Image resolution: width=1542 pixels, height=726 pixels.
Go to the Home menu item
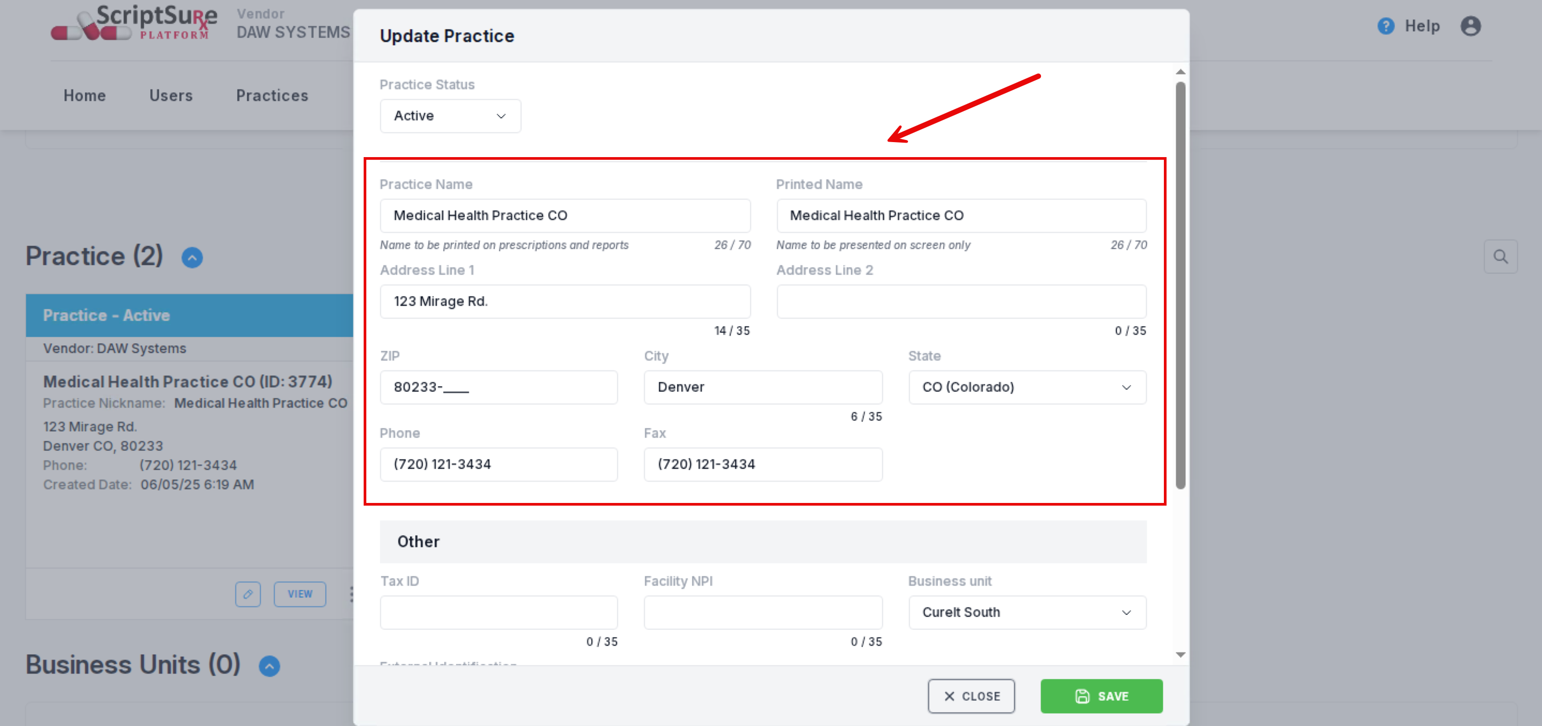click(x=84, y=96)
